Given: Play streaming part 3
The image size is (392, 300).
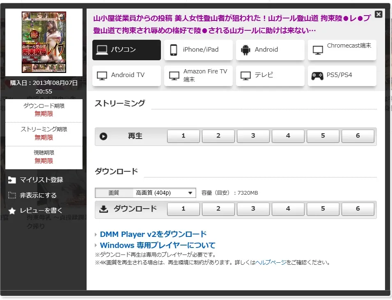Looking at the screenshot, I should [253, 136].
